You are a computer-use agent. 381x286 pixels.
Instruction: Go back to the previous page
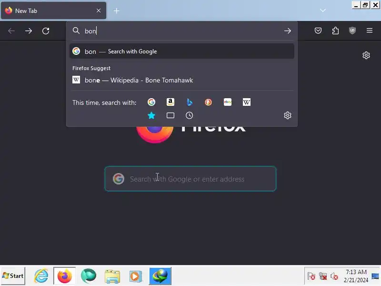(x=11, y=31)
